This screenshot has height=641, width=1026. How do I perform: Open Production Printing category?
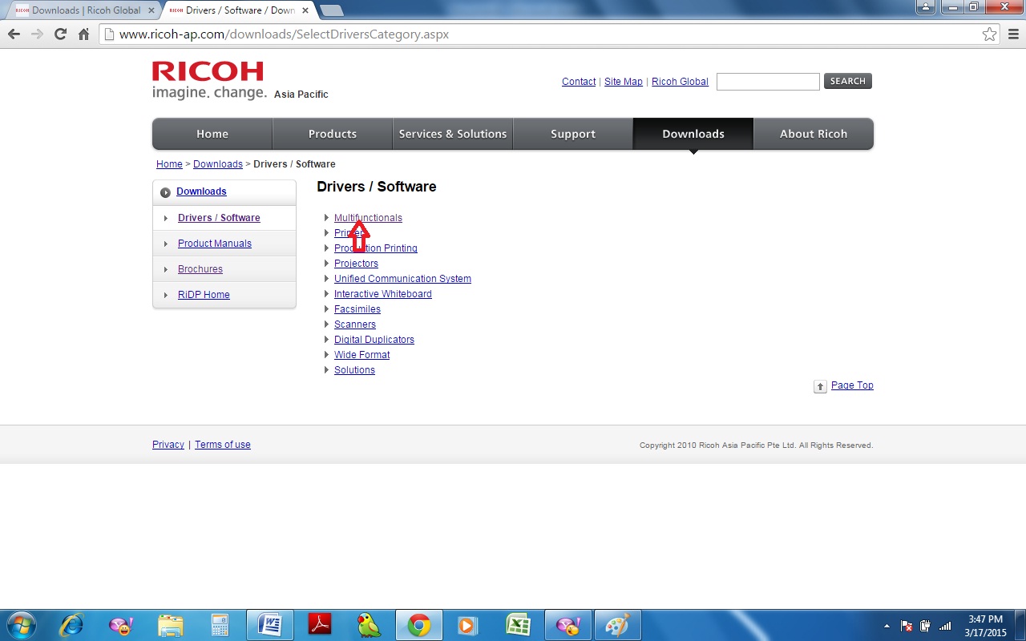[375, 248]
